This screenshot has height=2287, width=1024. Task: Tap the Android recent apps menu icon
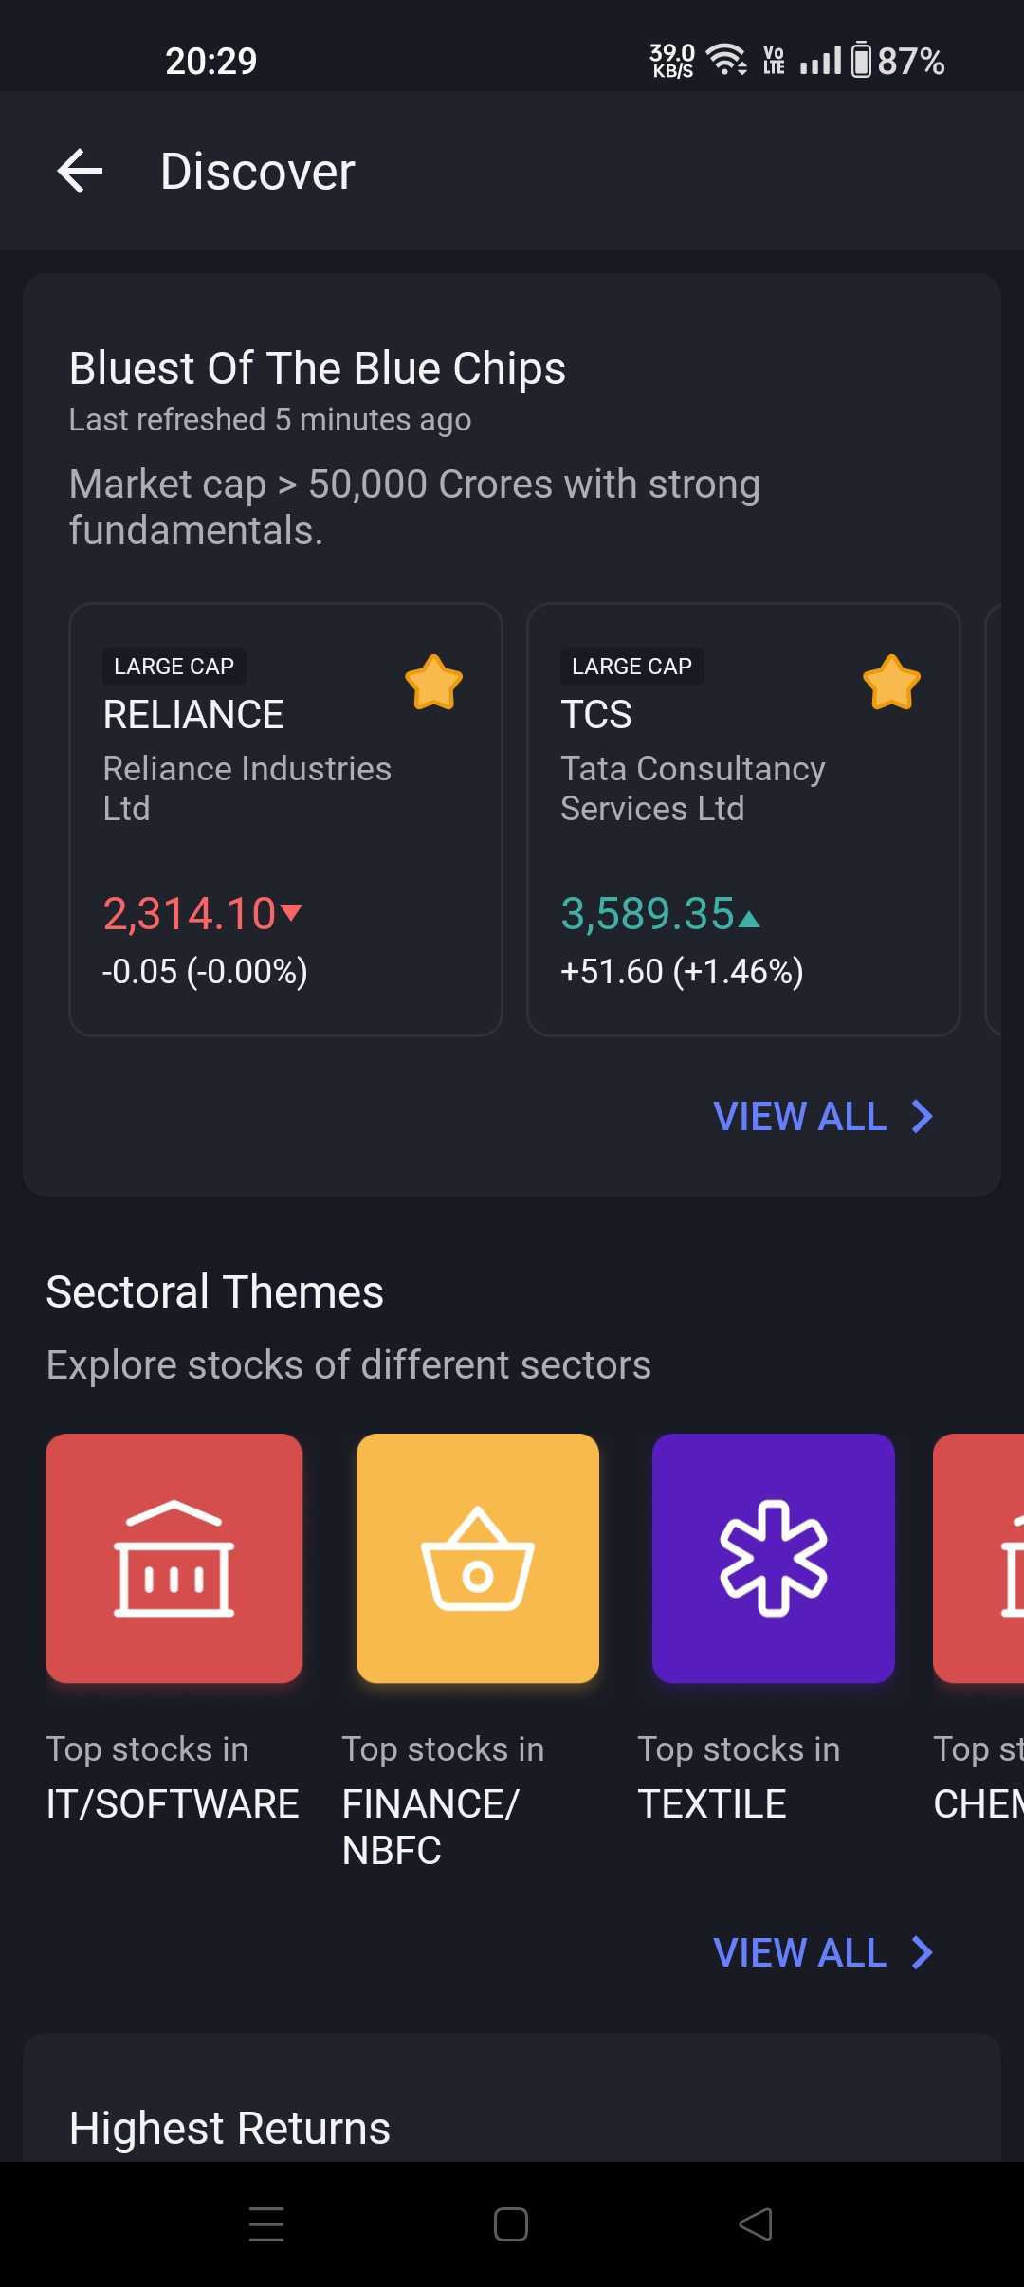[x=266, y=2224]
